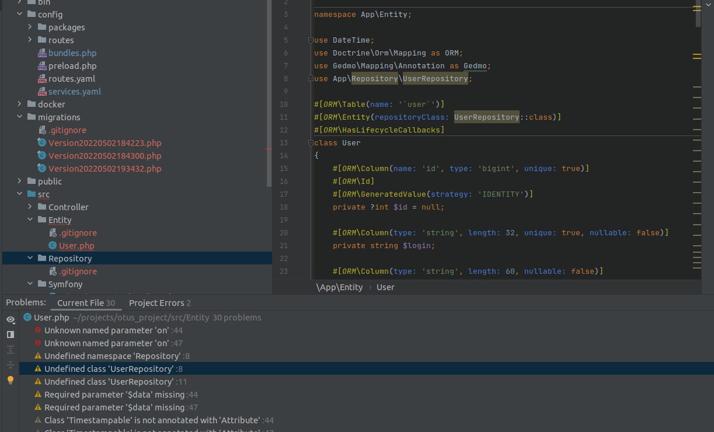Fold the class User block at line 13

pos(310,143)
